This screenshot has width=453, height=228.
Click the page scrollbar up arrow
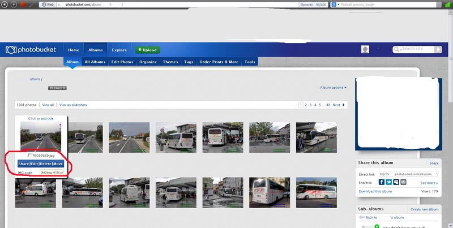coord(451,11)
